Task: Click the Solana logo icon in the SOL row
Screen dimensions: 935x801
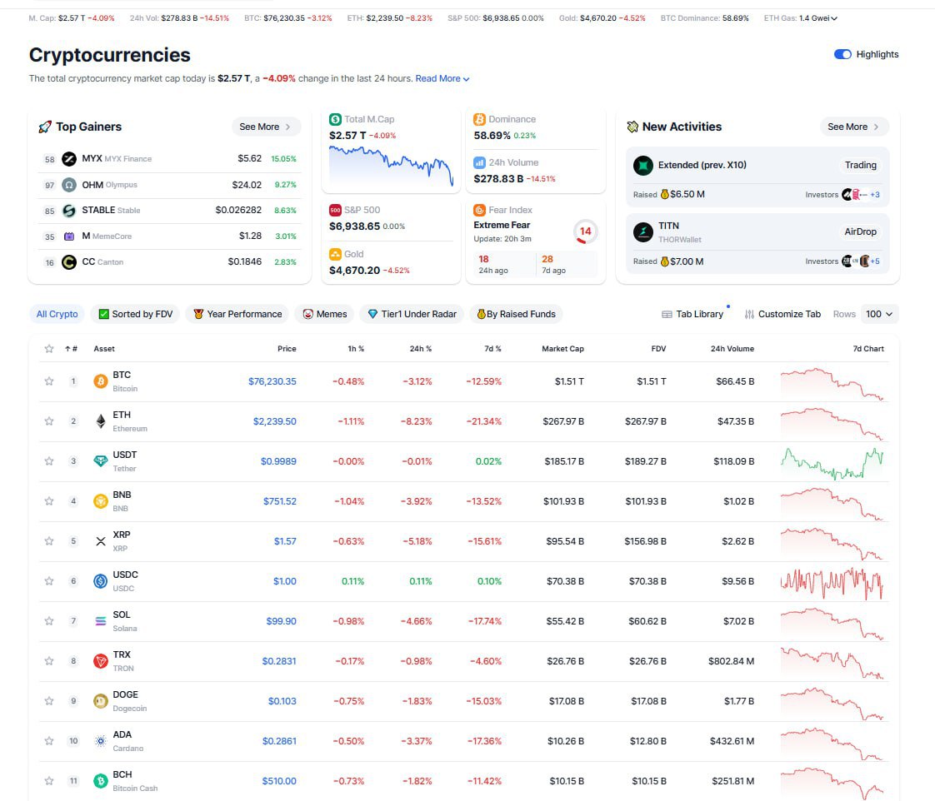Action: click(x=101, y=621)
